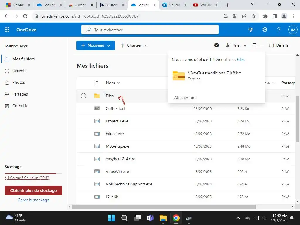Click Obtenir plus de stockage button
The width and height of the screenshot is (300, 225).
tap(33, 190)
